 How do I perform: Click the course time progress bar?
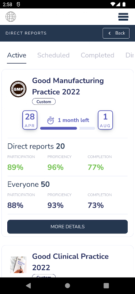pyautogui.click(x=68, y=128)
